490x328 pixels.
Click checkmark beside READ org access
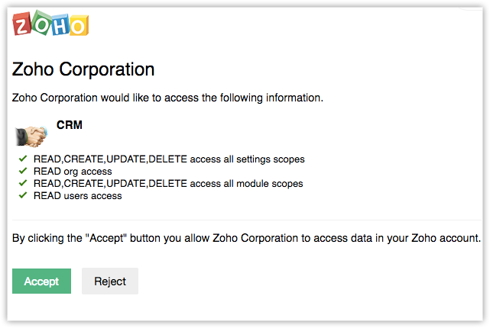pyautogui.click(x=22, y=172)
